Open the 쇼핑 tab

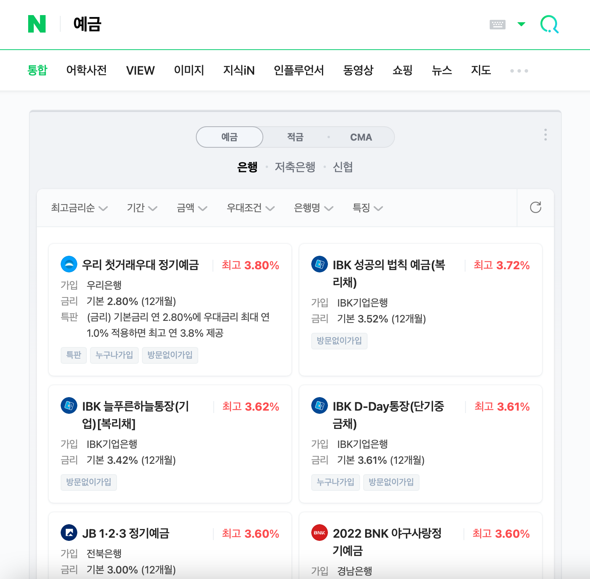pos(402,70)
